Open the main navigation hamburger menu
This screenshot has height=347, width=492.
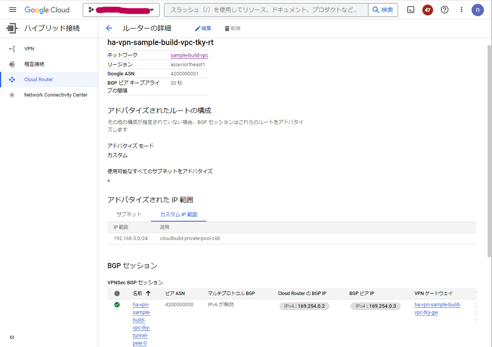[x=13, y=10]
